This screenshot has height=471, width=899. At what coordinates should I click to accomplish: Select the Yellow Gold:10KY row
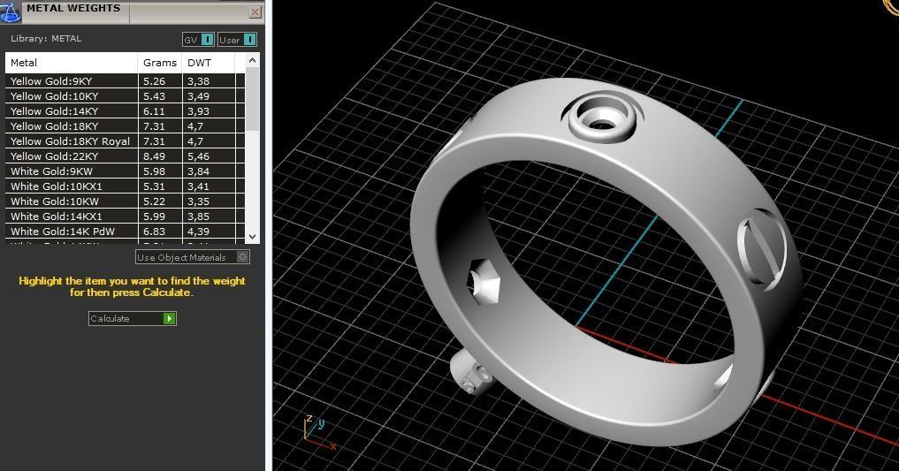(125, 96)
